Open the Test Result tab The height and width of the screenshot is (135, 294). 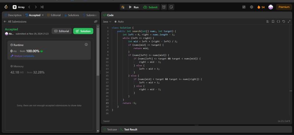129,130
